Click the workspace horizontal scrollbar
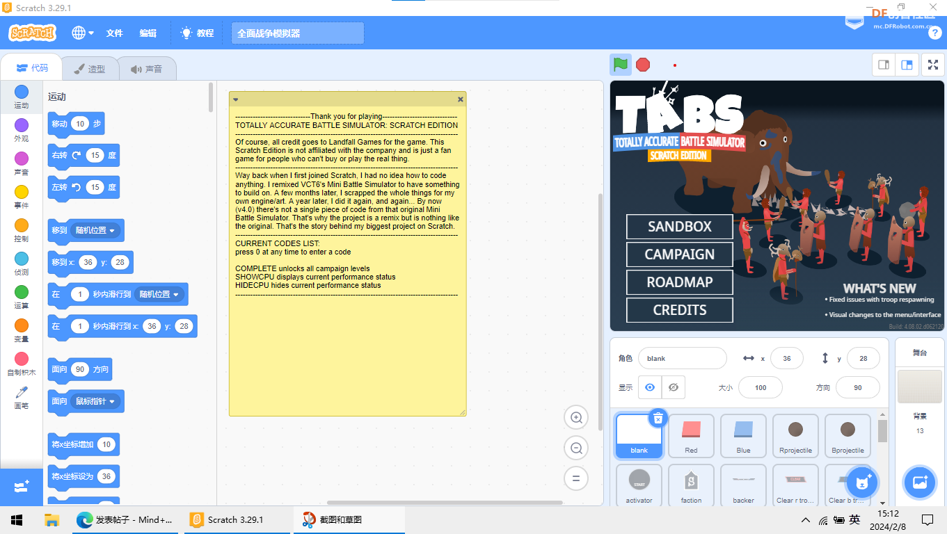This screenshot has height=534, width=947. [x=445, y=502]
